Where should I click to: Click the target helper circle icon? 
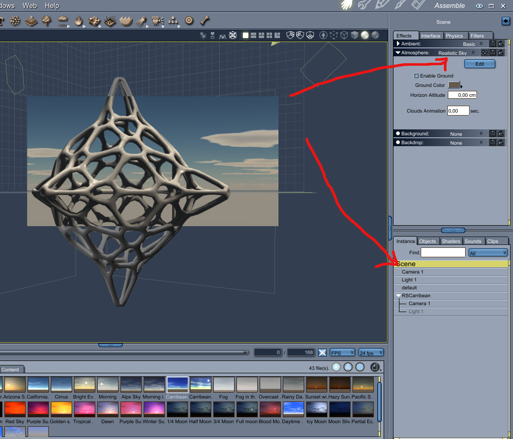tap(189, 21)
